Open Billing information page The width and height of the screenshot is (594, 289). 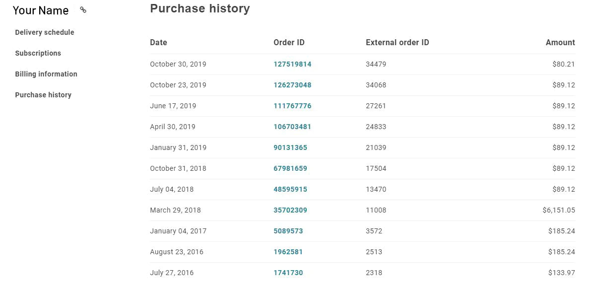tap(46, 74)
